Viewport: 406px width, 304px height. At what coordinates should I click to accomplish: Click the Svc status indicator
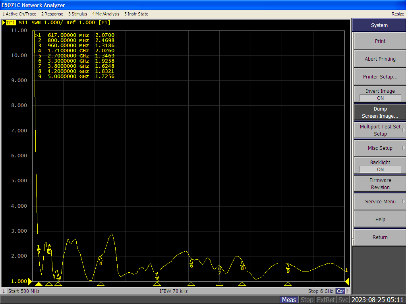click(x=343, y=300)
